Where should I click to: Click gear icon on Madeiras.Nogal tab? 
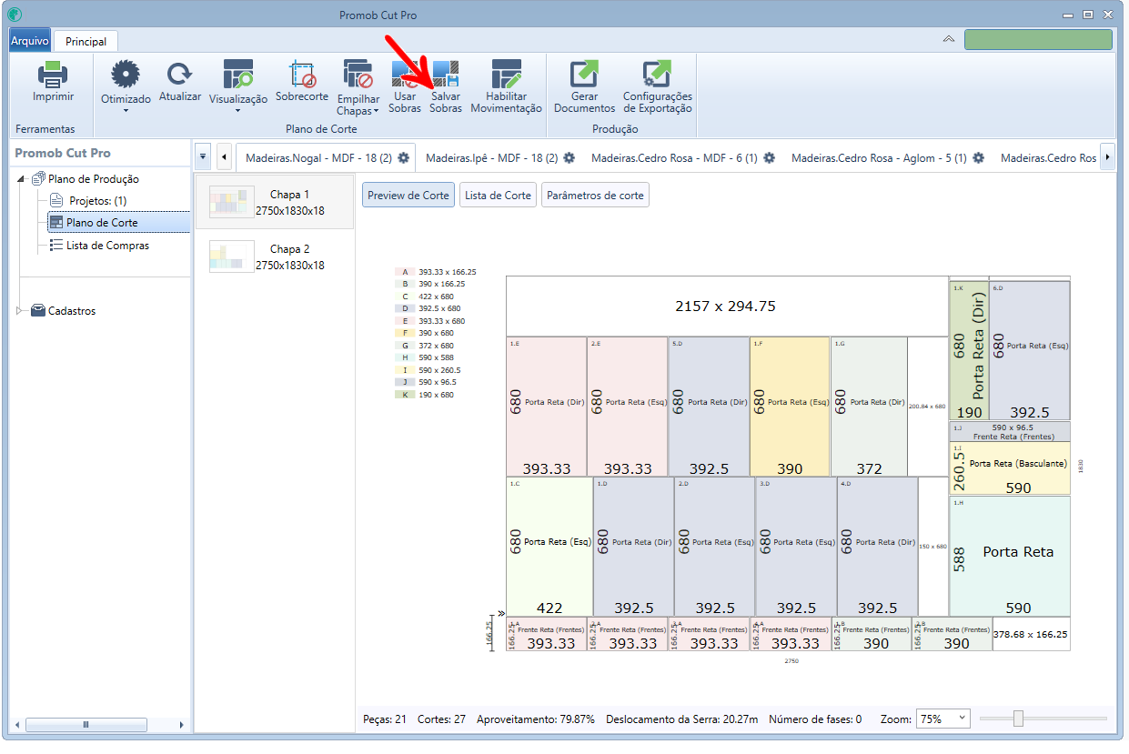tap(404, 157)
